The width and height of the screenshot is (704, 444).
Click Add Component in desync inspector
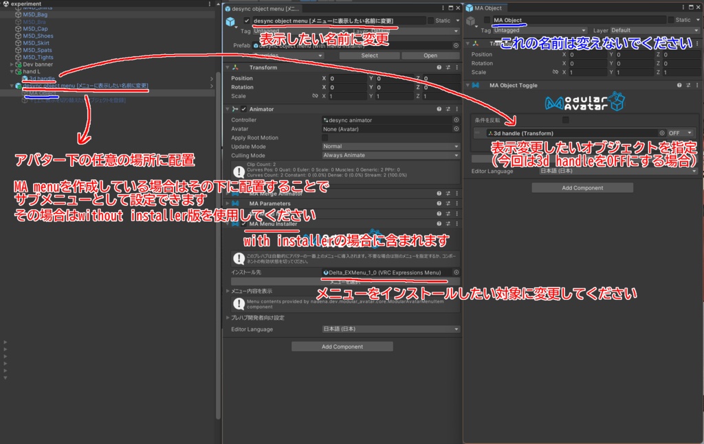[342, 347]
